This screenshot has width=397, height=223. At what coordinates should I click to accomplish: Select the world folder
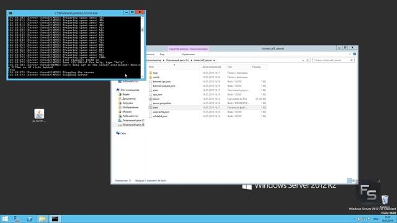pyautogui.click(x=156, y=77)
